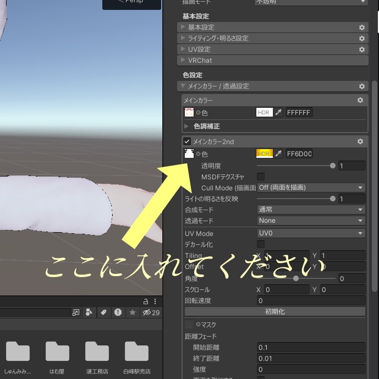Collapse メインカラー / 透過設定 foldout

coord(183,86)
